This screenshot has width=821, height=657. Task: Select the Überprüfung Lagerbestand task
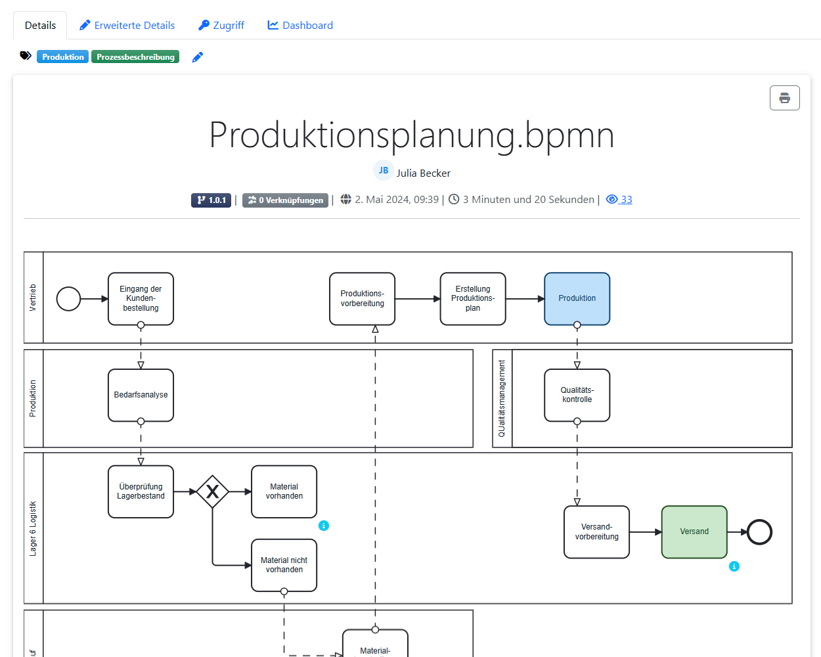141,492
